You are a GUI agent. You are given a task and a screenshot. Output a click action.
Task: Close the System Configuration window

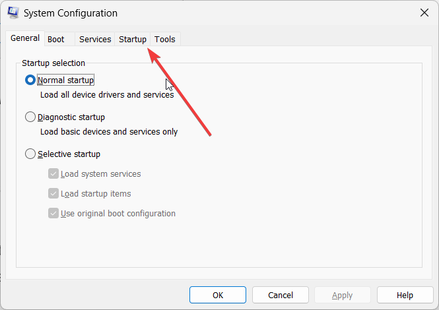tap(424, 13)
